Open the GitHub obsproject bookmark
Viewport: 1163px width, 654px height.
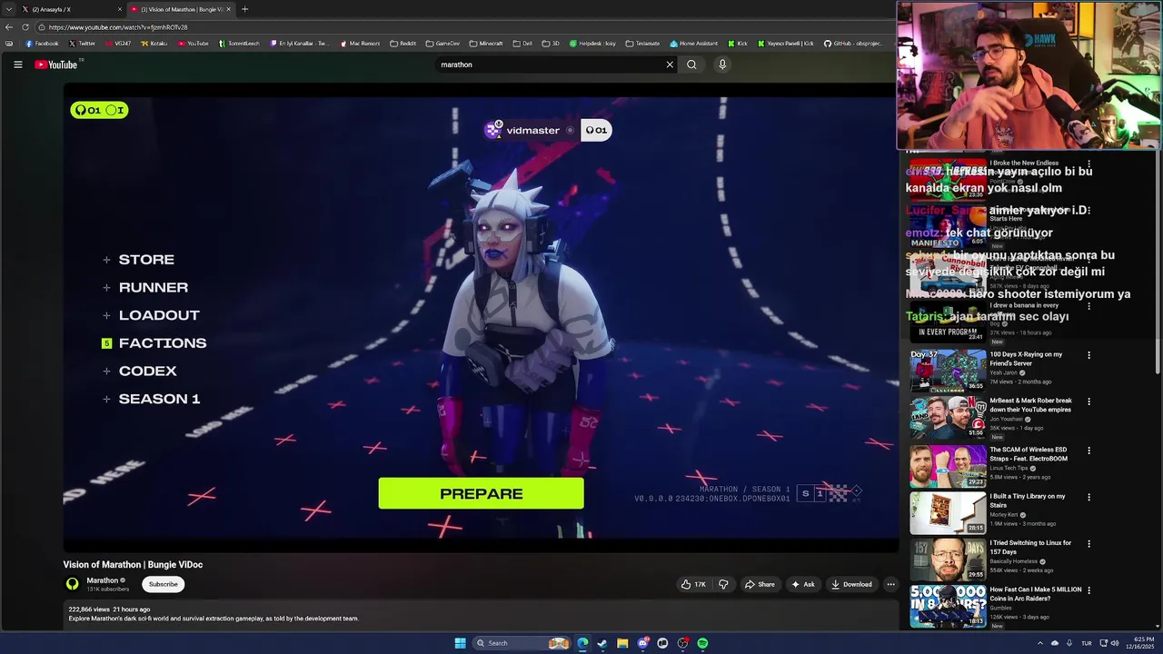click(x=852, y=44)
